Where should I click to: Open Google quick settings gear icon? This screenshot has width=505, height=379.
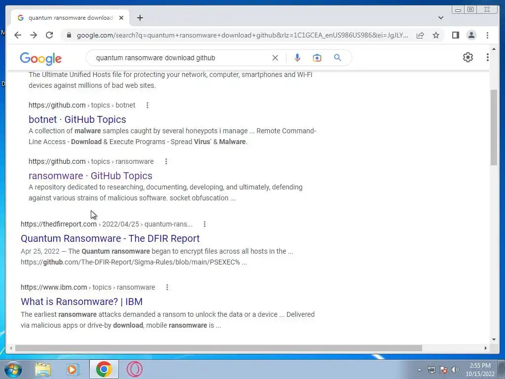click(468, 57)
